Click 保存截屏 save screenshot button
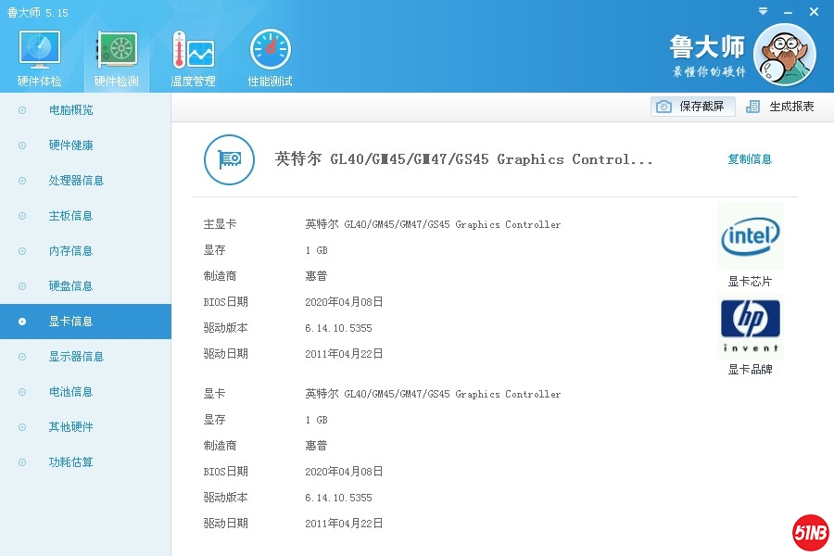Viewport: 834px width, 556px height. point(692,107)
